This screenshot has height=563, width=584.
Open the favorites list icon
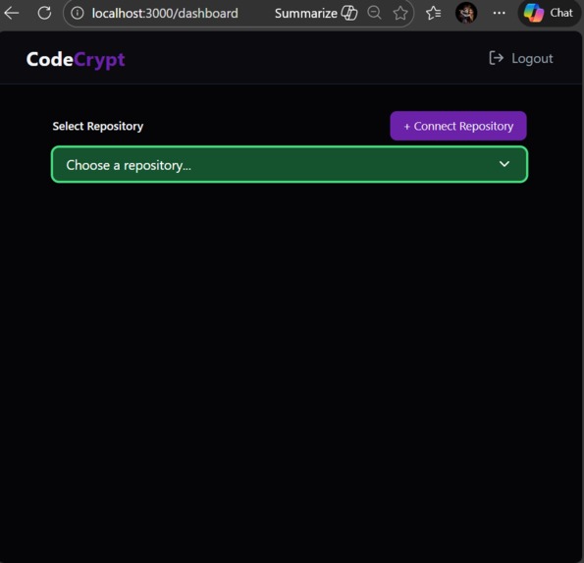click(434, 14)
